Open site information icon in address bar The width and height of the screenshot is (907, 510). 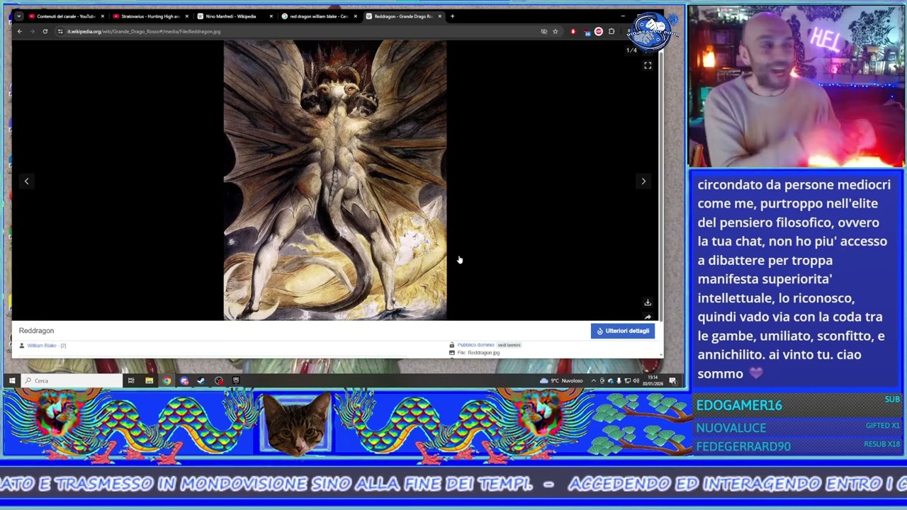click(x=60, y=31)
